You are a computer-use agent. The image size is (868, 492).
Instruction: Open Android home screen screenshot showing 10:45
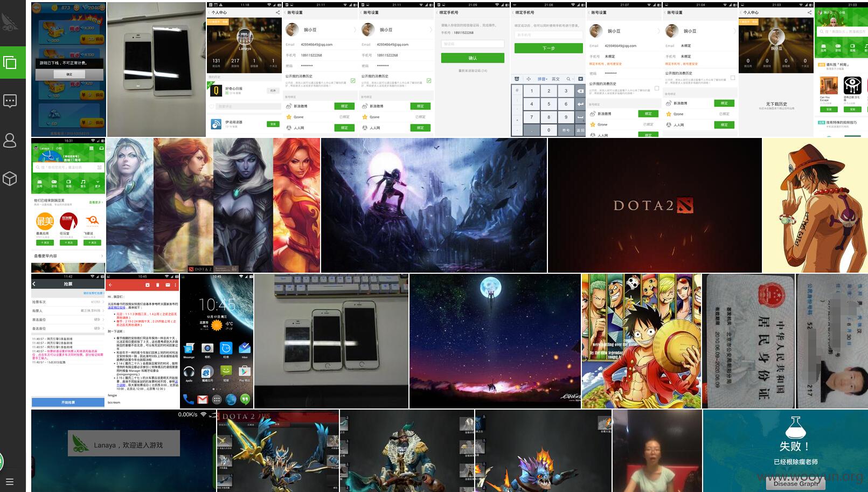coord(217,341)
